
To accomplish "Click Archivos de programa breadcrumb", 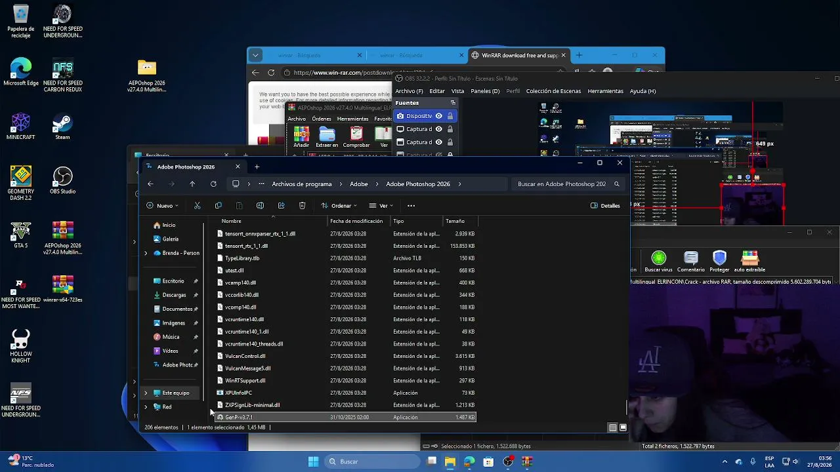I will tap(302, 184).
